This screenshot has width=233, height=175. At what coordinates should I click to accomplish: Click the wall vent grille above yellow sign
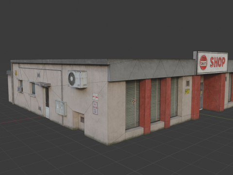tap(188, 83)
